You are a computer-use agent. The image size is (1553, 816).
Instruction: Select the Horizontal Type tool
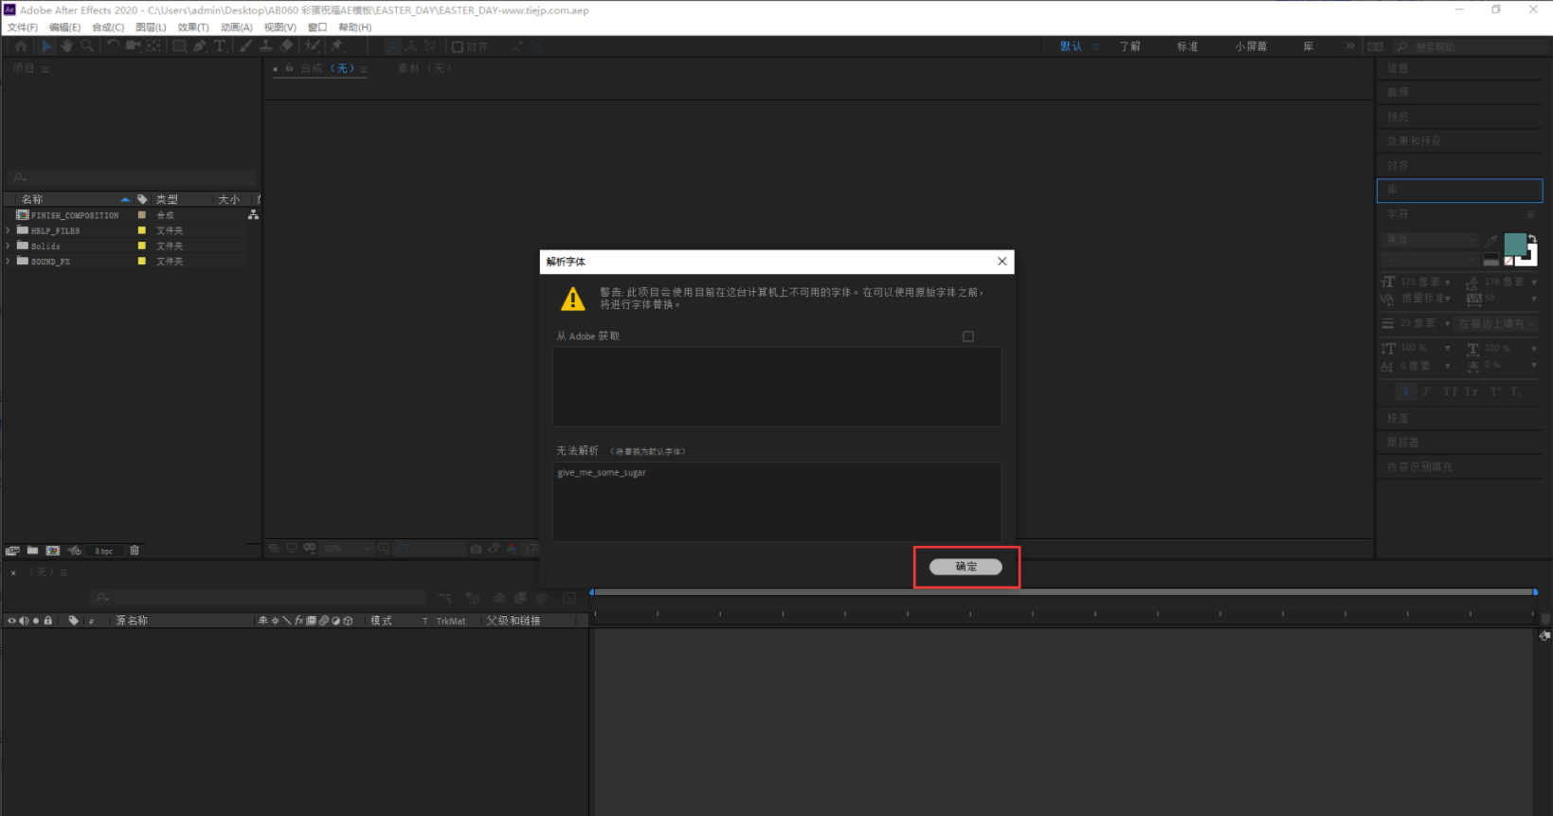tap(220, 45)
